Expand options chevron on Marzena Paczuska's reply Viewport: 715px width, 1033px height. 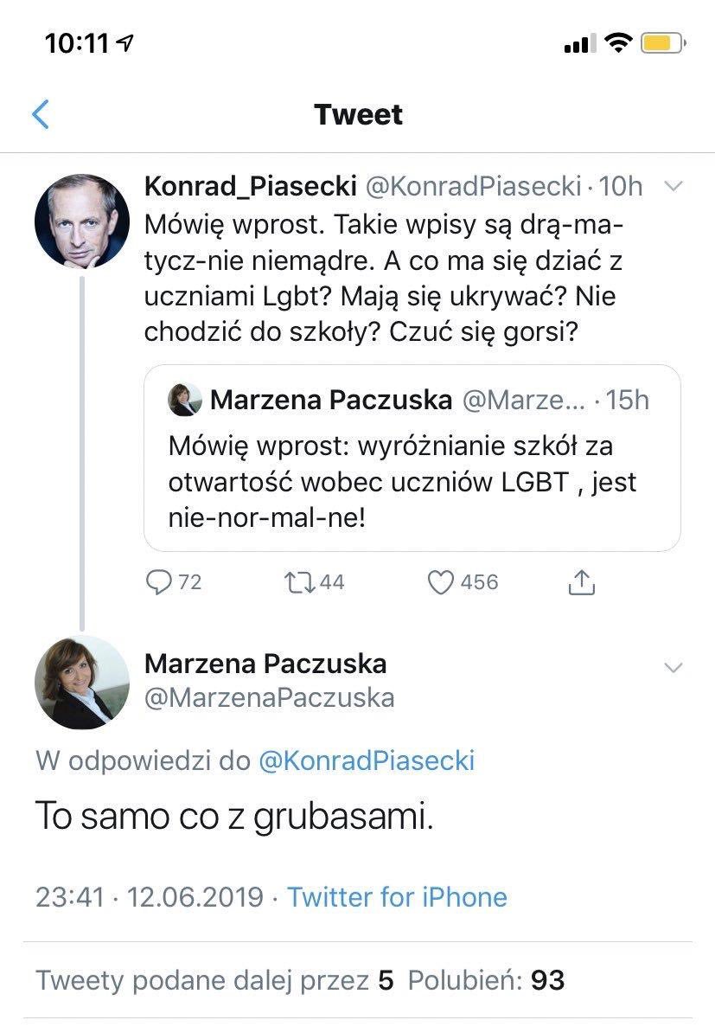pyautogui.click(x=672, y=667)
